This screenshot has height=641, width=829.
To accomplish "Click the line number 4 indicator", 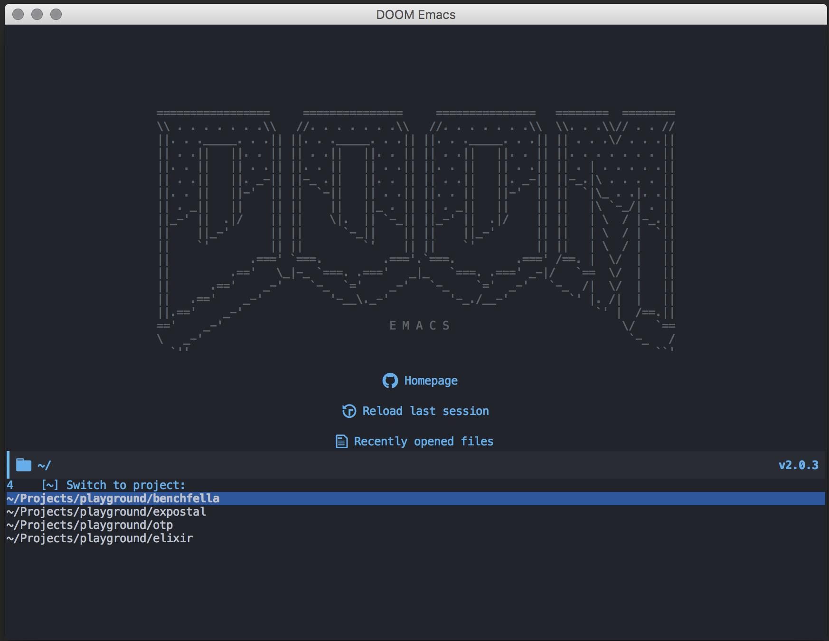I will (9, 485).
